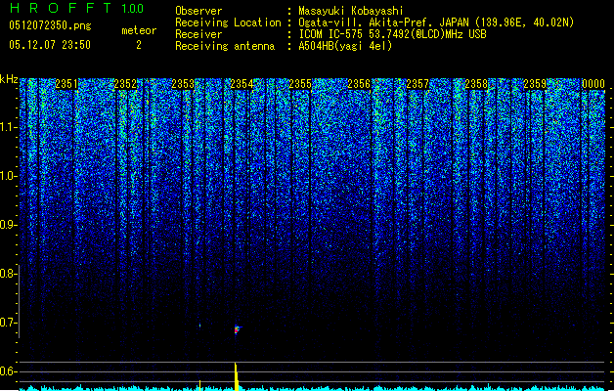
Task: Click the 2357 time marker
Action: [417, 84]
